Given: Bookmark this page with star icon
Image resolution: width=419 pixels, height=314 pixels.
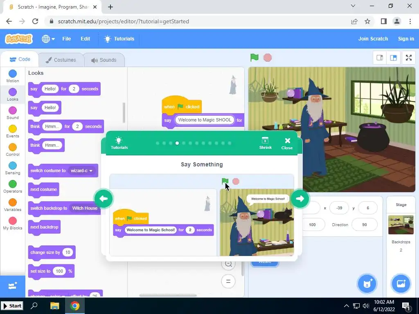Looking at the screenshot, I should pos(367,21).
